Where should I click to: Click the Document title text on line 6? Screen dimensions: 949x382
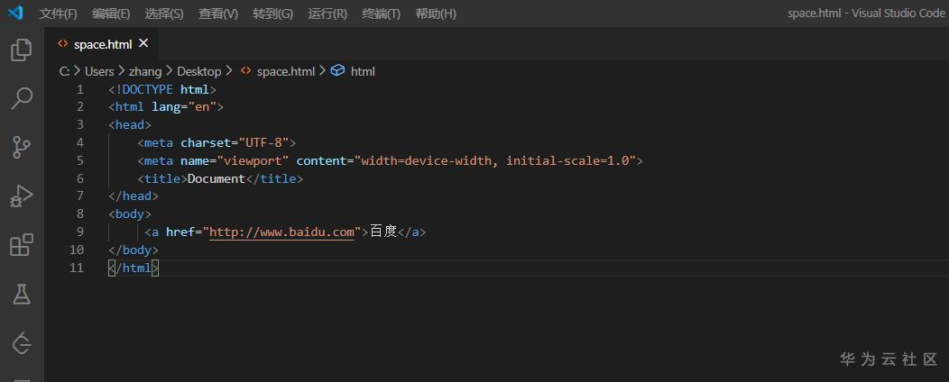216,178
